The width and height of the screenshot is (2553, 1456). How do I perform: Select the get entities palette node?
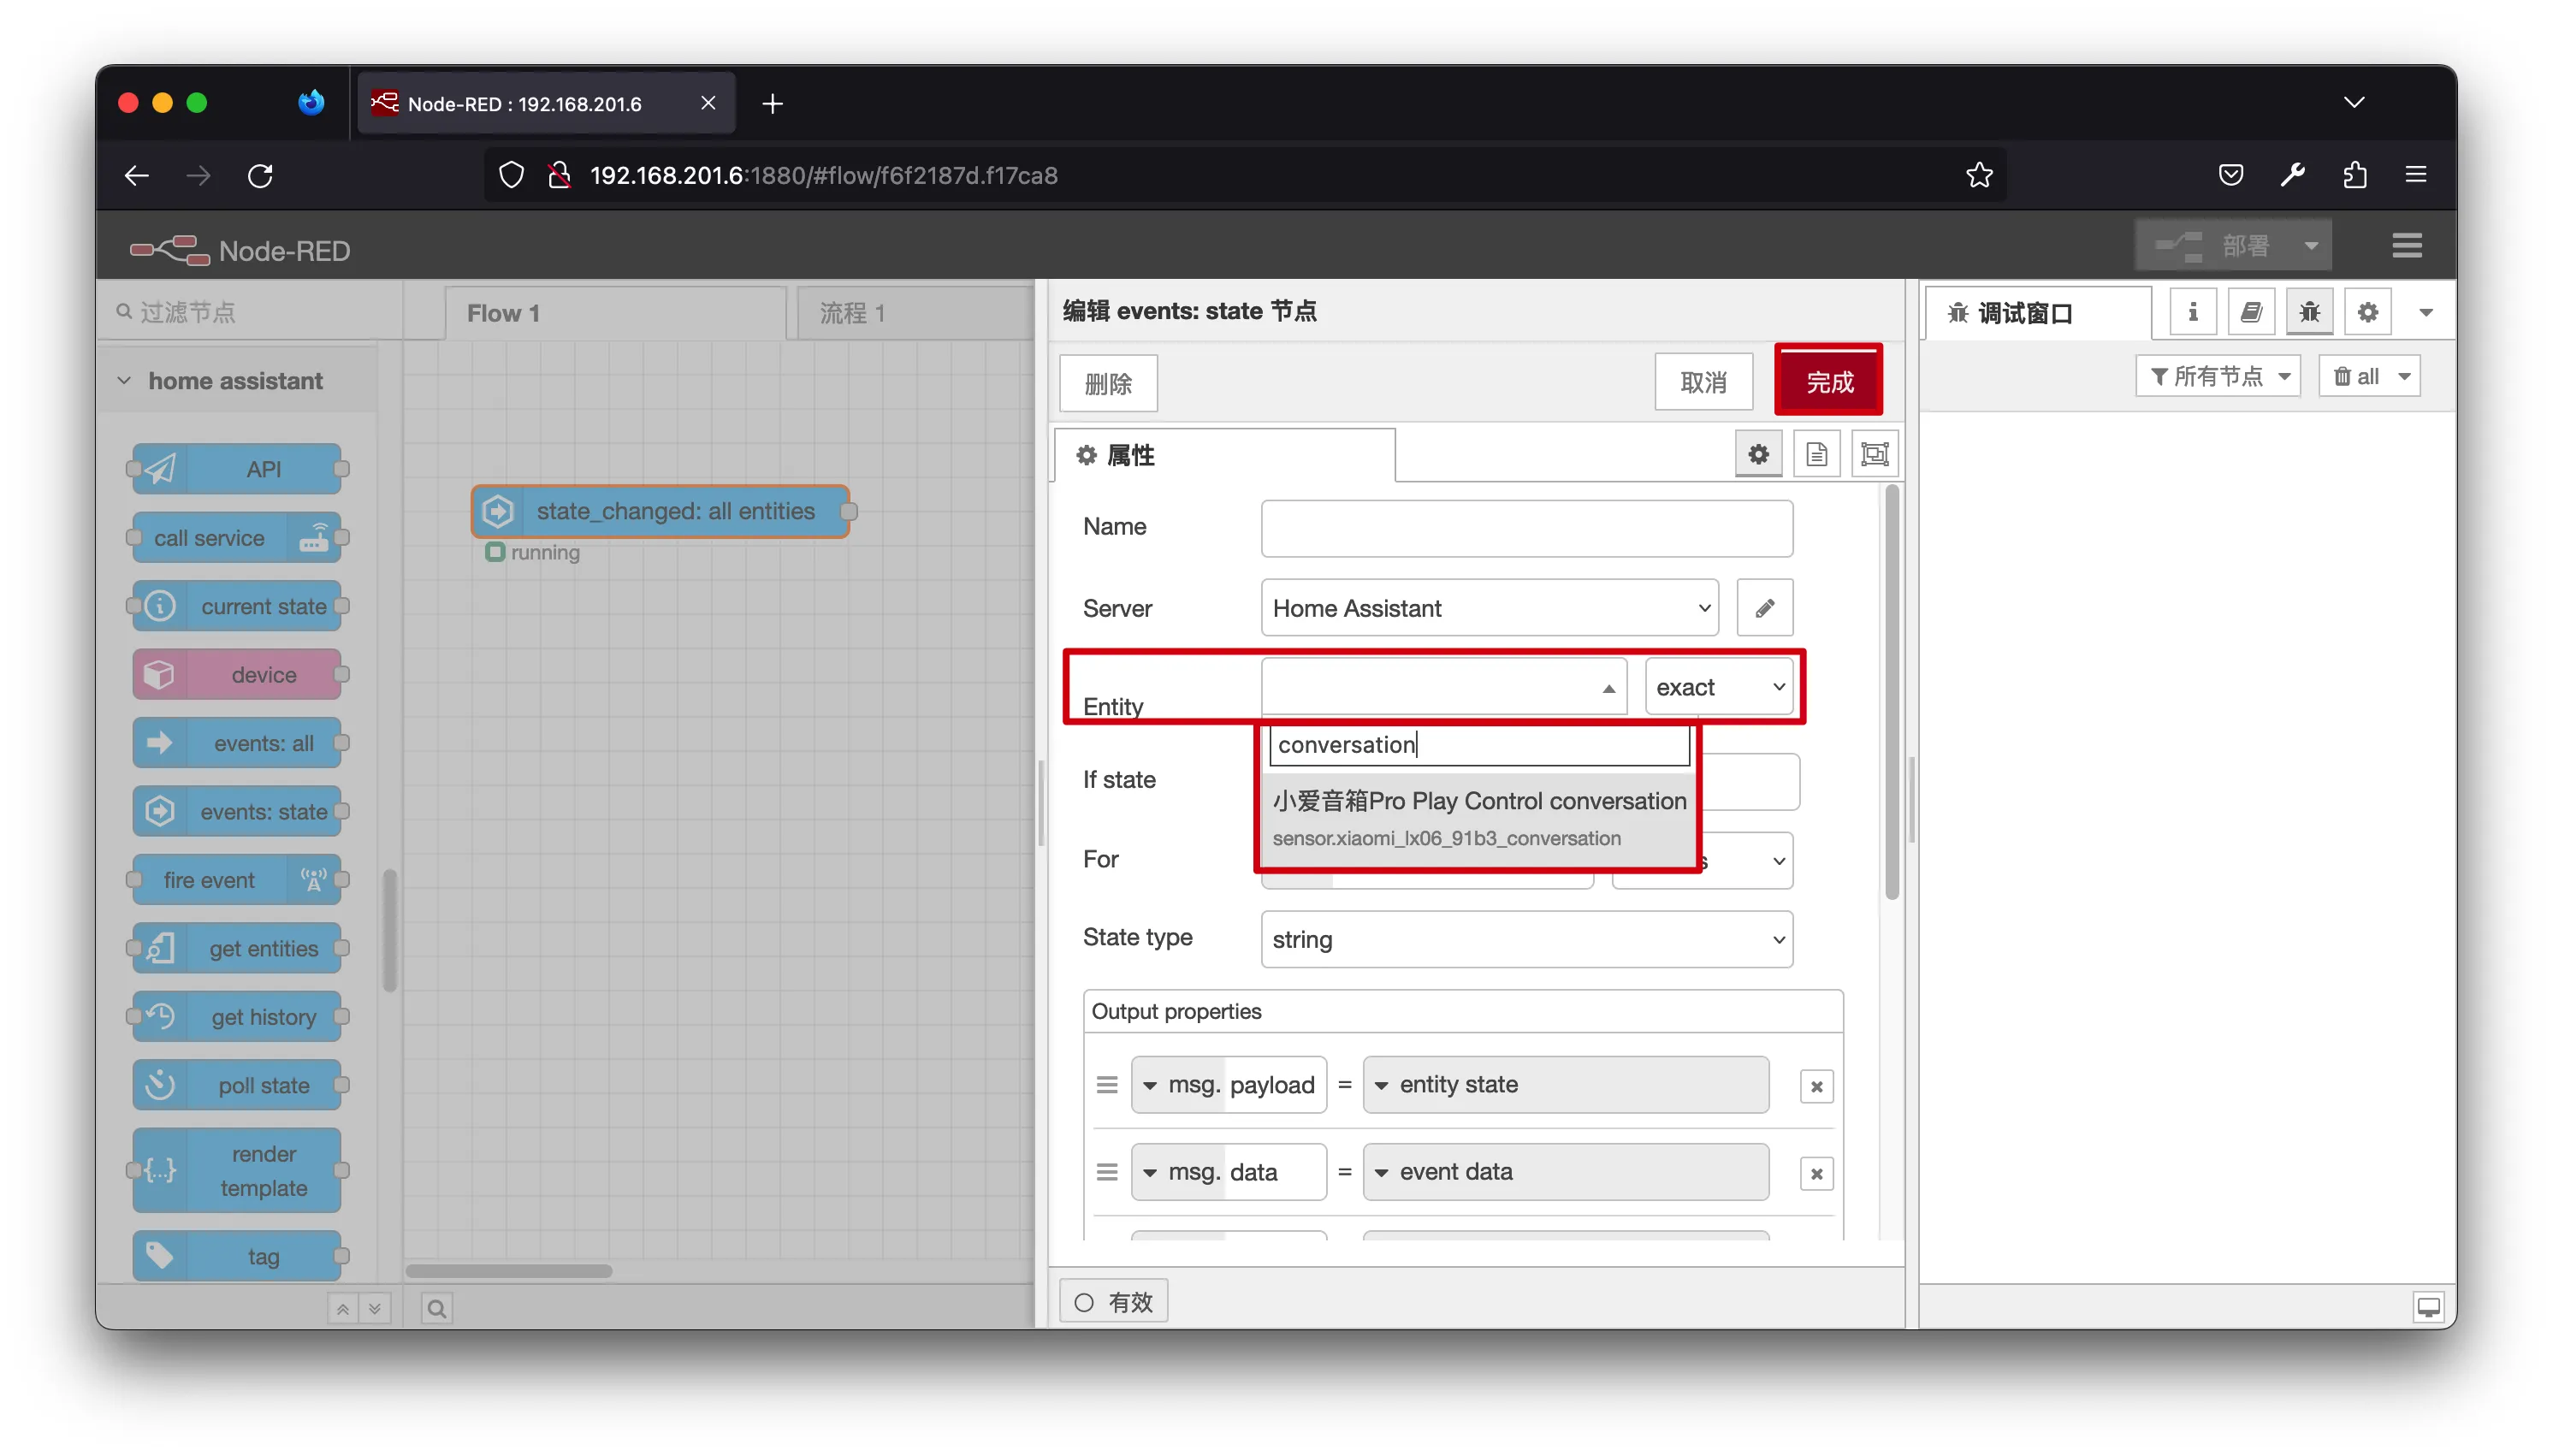[x=237, y=948]
